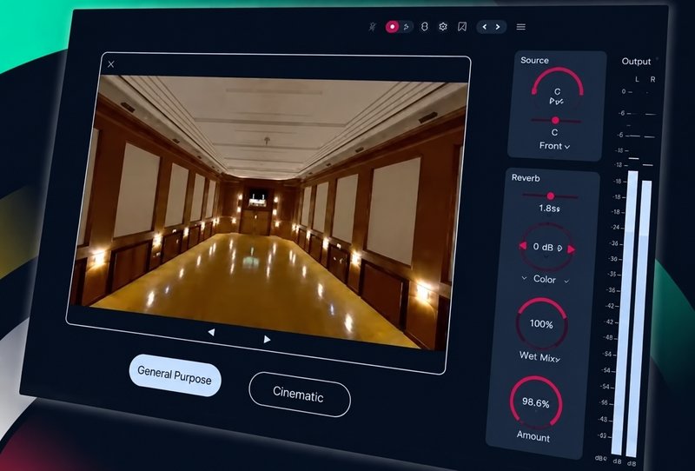Click the crossed-out icon left of the record toggle
This screenshot has width=695, height=471.
(x=373, y=27)
